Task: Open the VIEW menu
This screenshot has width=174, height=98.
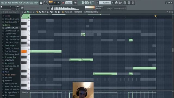Action: (20, 3)
